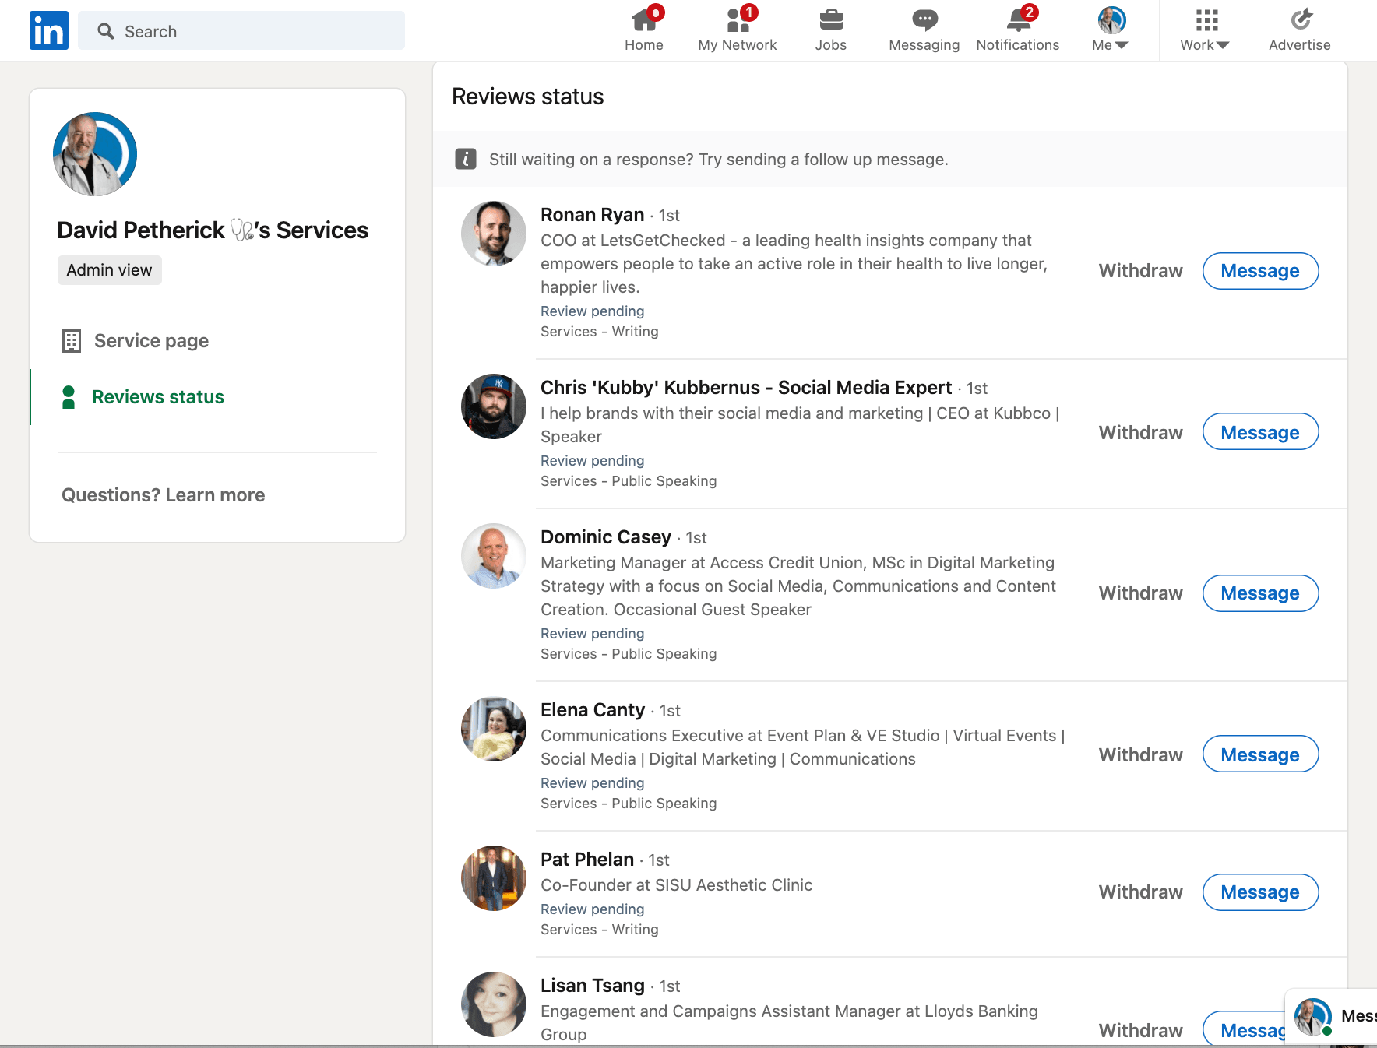Click the 'Reviews status' page heading

tap(528, 97)
